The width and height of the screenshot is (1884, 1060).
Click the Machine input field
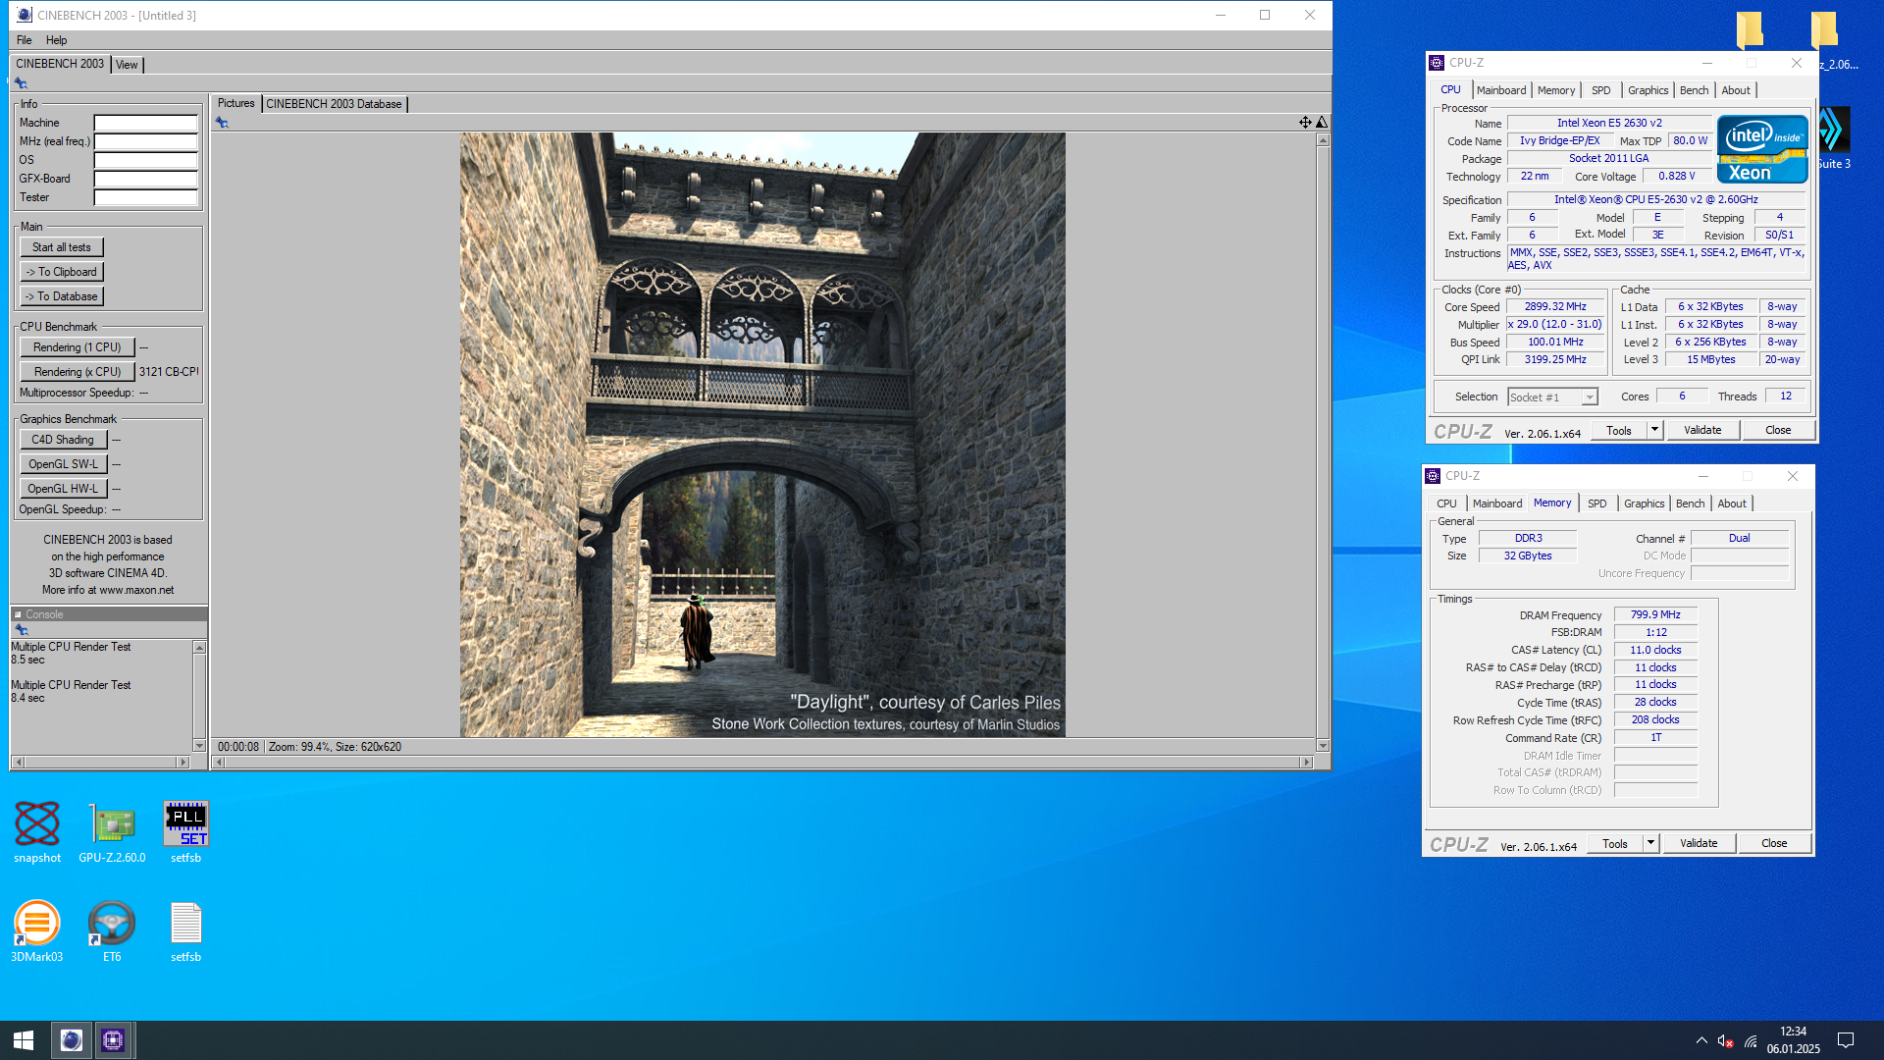click(x=145, y=124)
